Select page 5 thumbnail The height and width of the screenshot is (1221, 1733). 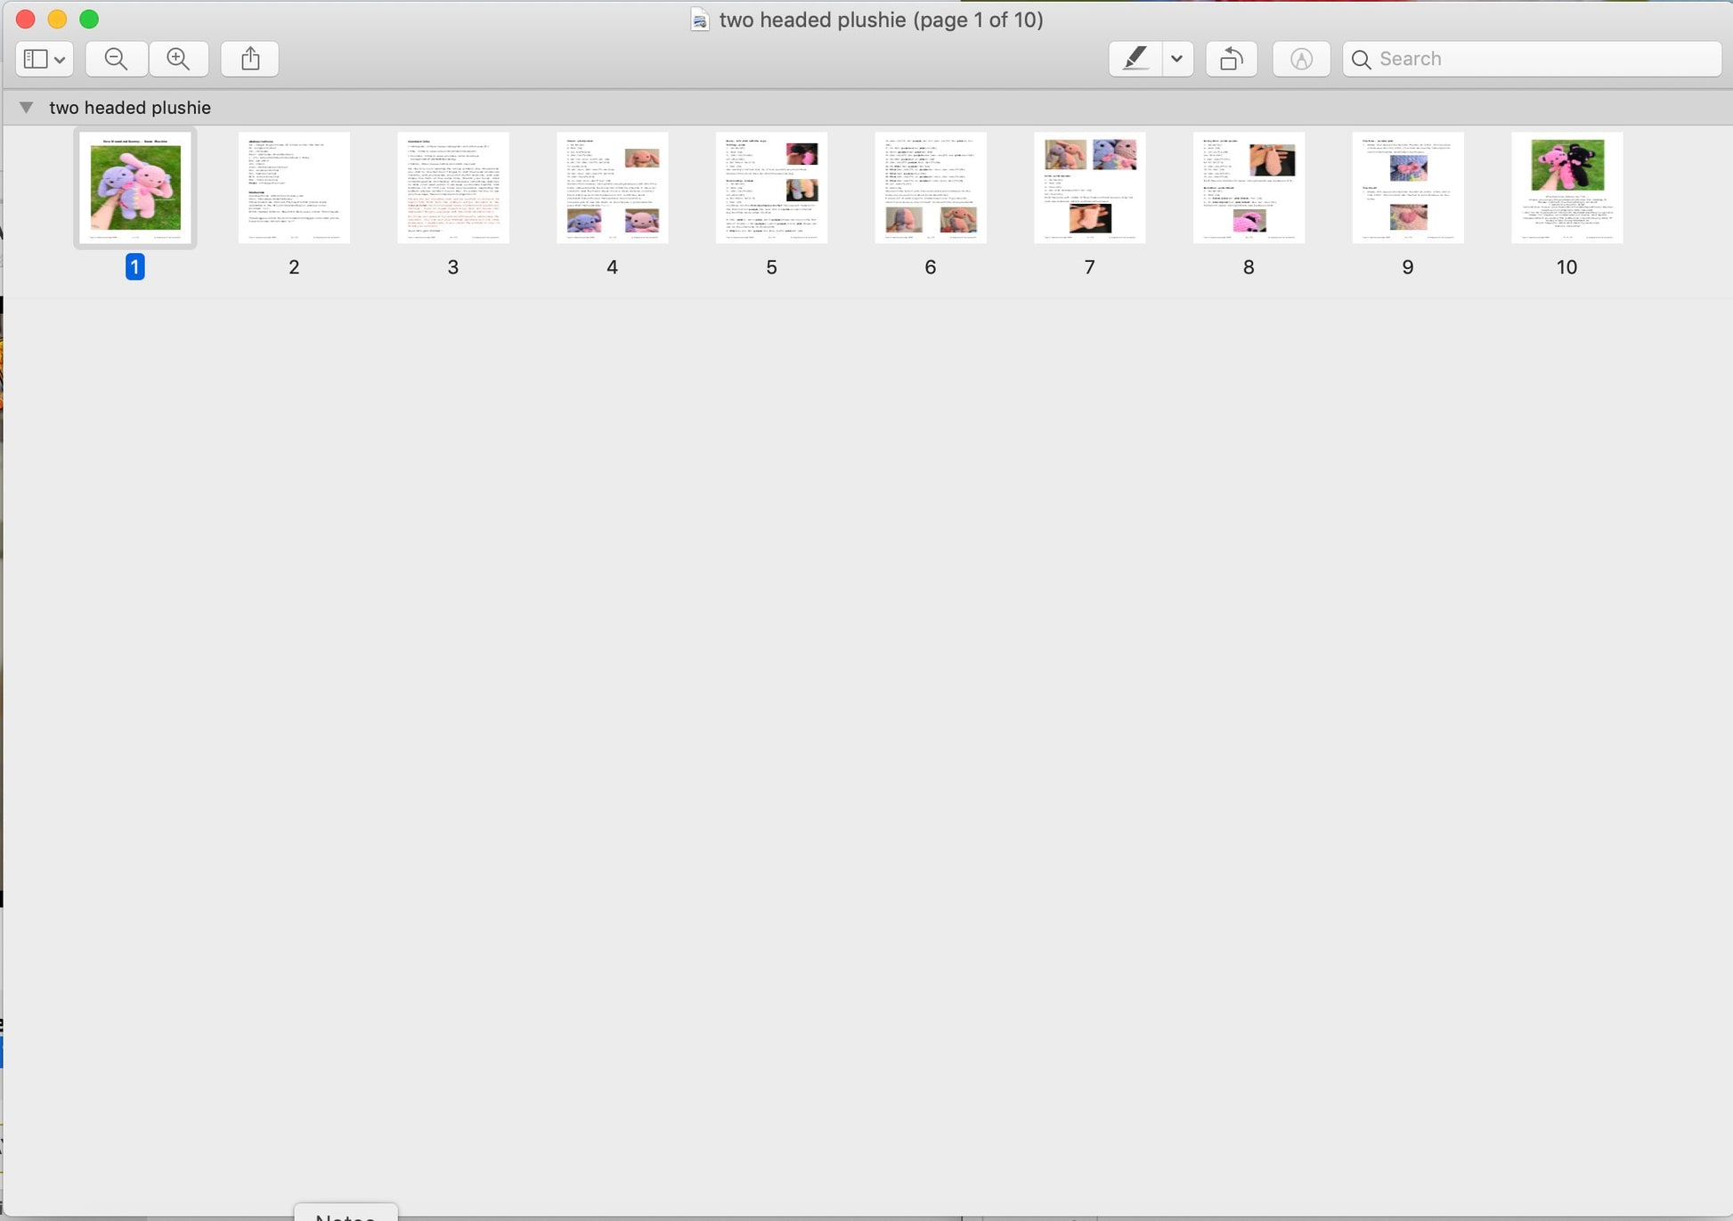coord(771,188)
